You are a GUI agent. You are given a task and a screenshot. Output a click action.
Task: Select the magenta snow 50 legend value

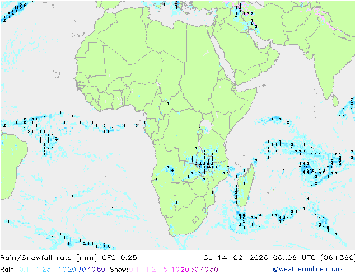pos(214,270)
